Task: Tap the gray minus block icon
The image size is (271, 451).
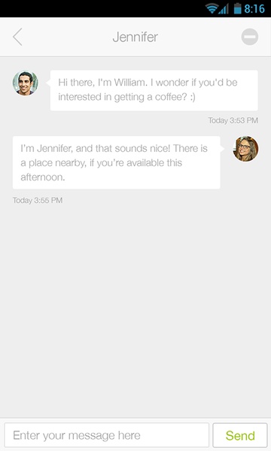Action: [249, 37]
